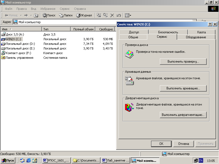
Task: Confirm with the OK button
Action: pos(161,144)
